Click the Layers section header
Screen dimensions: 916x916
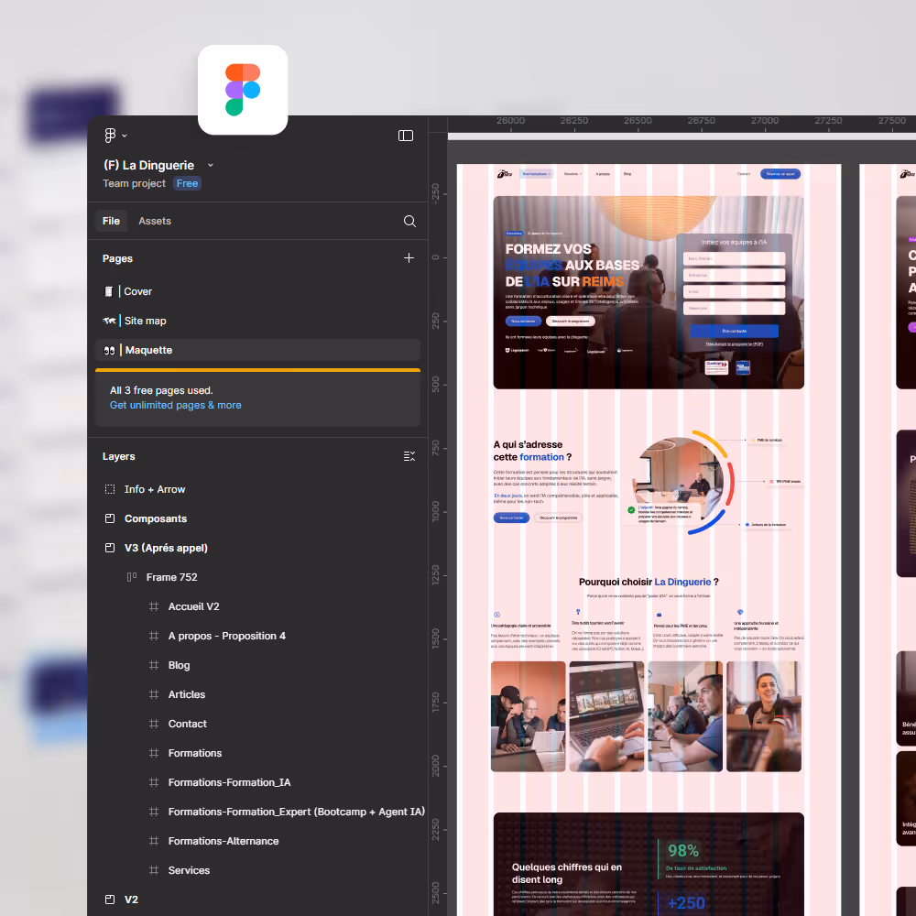click(118, 456)
